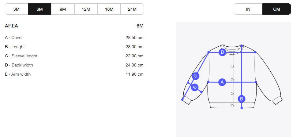Click the blue C sleeve marker
293x140 pixels.
click(x=196, y=76)
